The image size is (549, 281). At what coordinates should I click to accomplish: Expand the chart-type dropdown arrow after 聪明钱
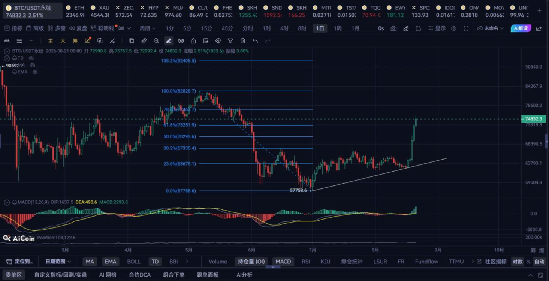(129, 28)
